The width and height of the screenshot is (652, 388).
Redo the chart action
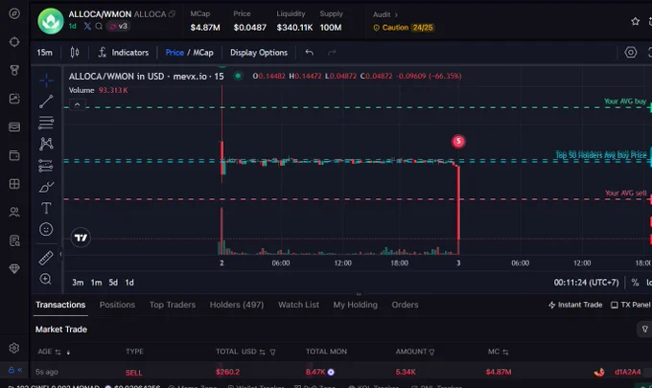pos(332,53)
